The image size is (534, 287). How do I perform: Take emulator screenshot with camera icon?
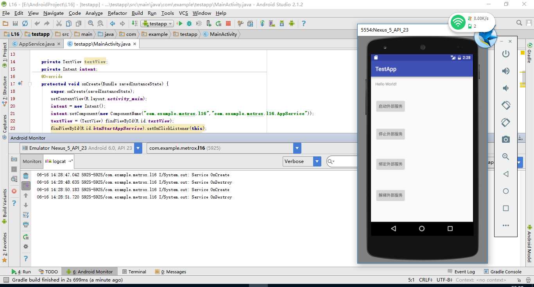point(506,139)
